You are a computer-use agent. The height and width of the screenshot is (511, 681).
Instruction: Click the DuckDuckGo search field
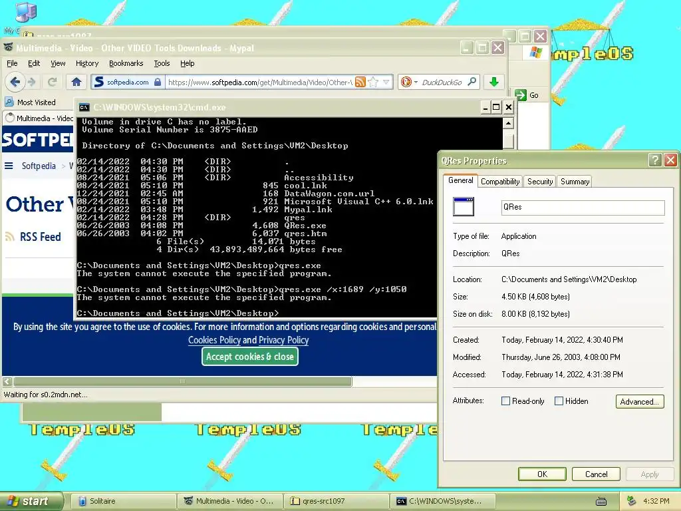442,82
